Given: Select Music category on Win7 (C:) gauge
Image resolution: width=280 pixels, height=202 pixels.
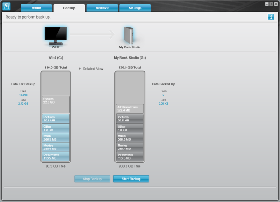Looking at the screenshot, I should click(x=56, y=138).
